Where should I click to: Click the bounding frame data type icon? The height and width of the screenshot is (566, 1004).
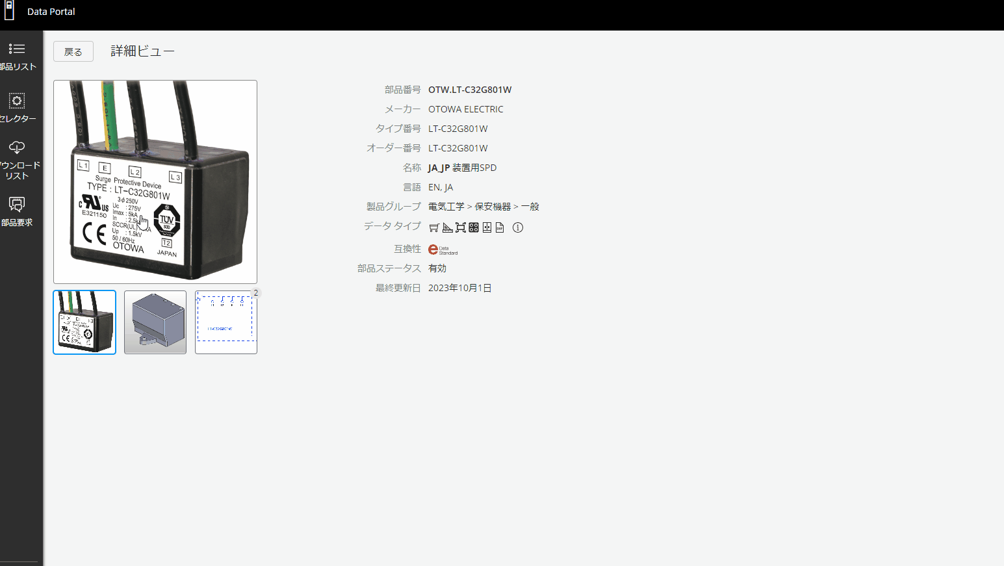pos(461,227)
